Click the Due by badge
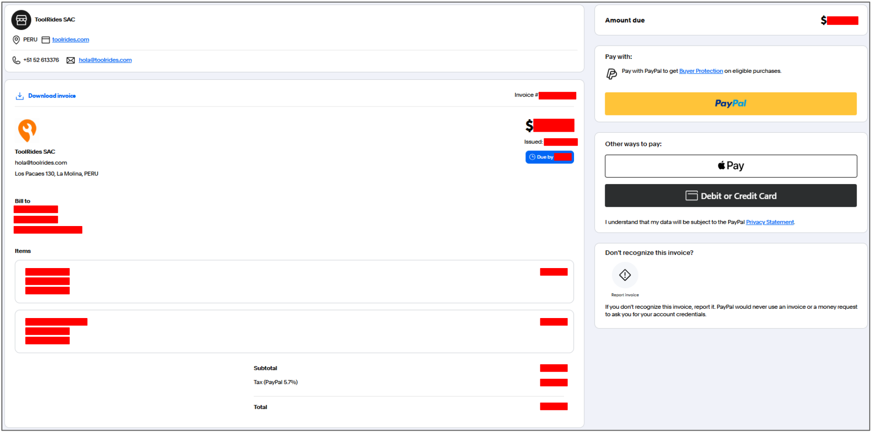 (x=549, y=157)
